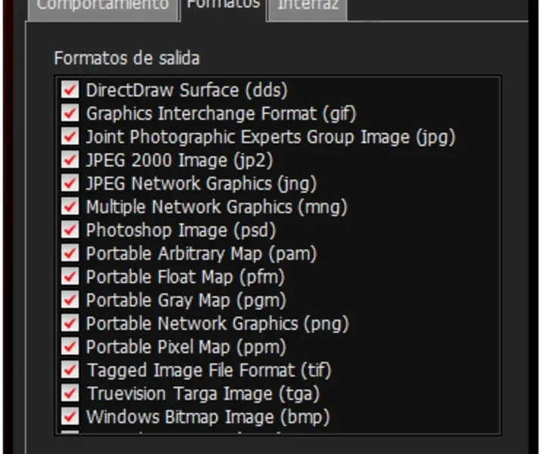Disable Windows Bitmap Image (bmp) format
Viewport: 540px width, 454px height.
(x=70, y=417)
